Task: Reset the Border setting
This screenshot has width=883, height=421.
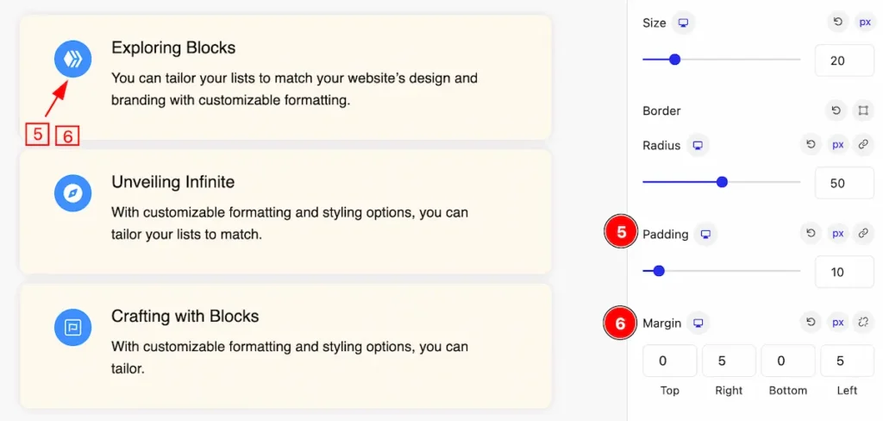Action: [x=836, y=110]
